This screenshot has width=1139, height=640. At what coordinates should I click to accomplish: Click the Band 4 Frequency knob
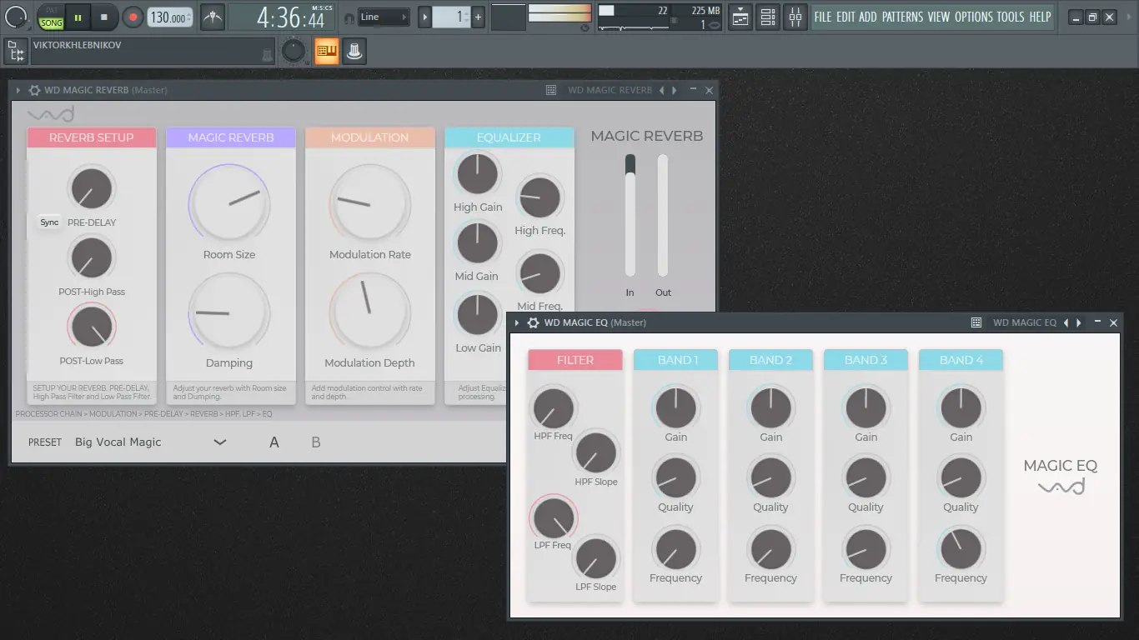(x=961, y=549)
